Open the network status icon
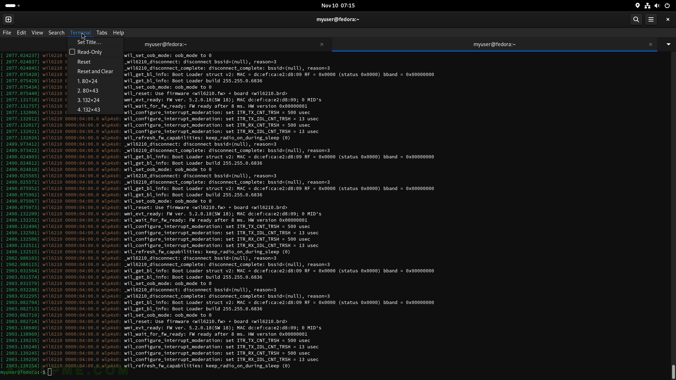The image size is (676, 380). tap(647, 6)
